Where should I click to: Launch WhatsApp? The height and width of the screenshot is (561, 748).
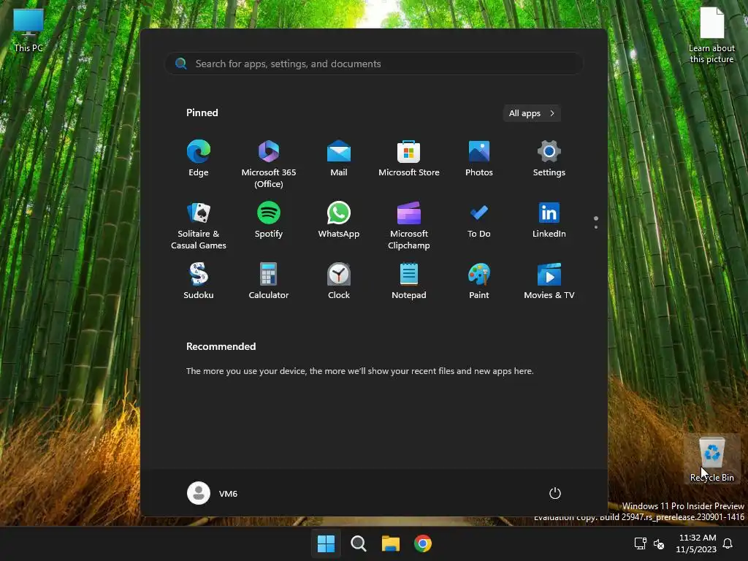point(339,220)
